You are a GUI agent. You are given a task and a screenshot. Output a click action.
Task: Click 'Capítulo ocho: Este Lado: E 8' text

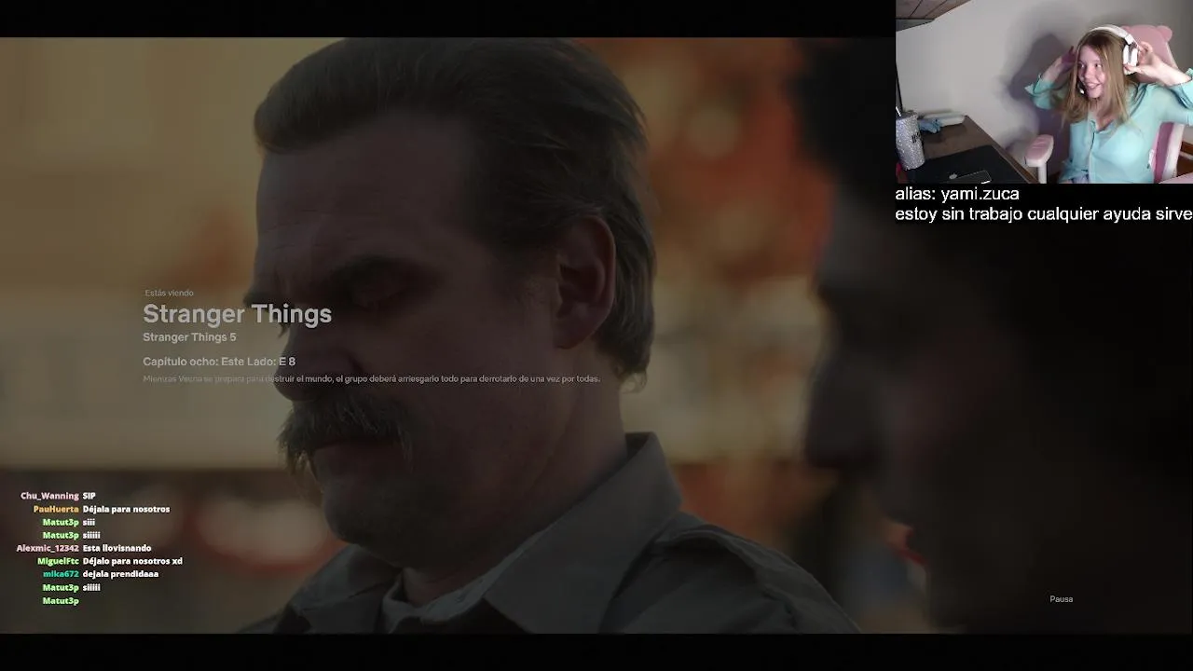tap(219, 362)
